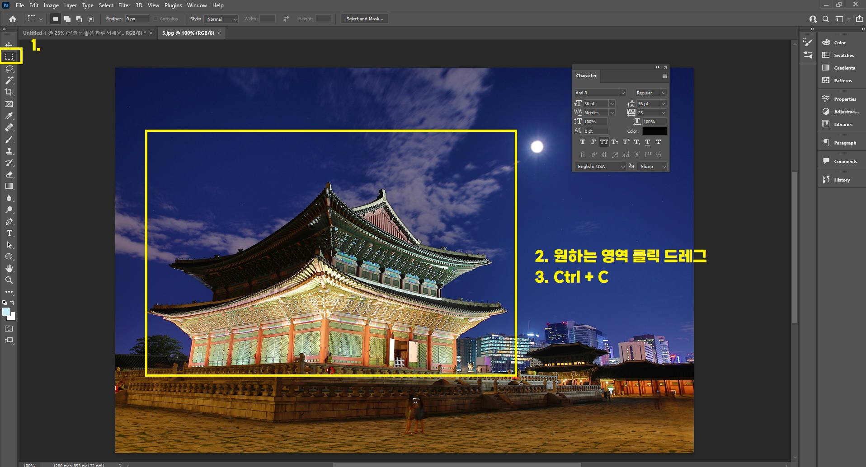Toggle Underline in Character panel
Screen dimensions: 866x467
[648, 142]
